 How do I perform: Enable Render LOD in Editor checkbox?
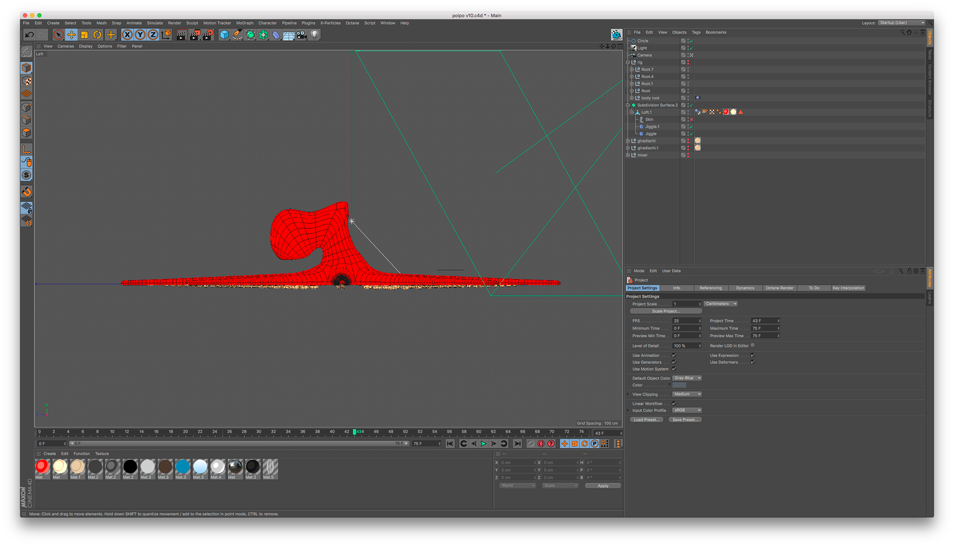coord(753,345)
